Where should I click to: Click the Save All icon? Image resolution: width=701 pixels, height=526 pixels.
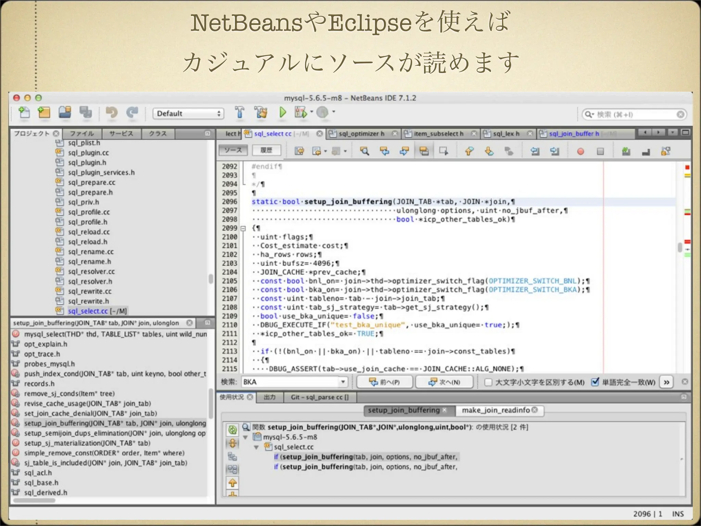[x=86, y=112]
